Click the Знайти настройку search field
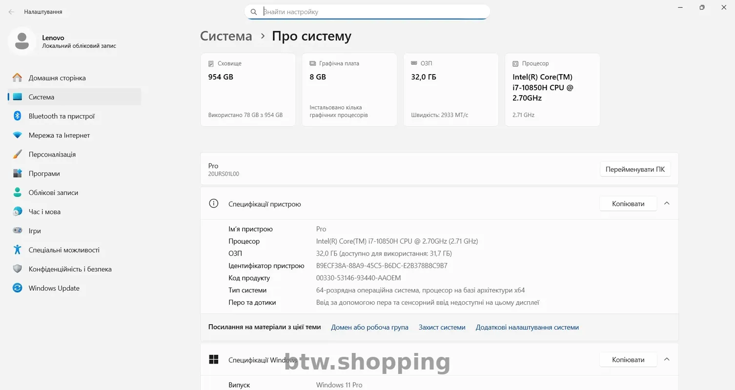This screenshot has height=390, width=735. [x=373, y=12]
